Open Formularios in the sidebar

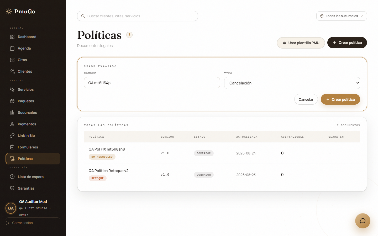(33, 147)
